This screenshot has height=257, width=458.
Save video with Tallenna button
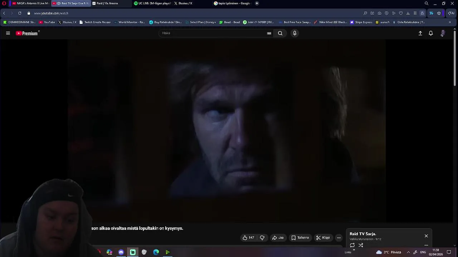[x=300, y=238]
